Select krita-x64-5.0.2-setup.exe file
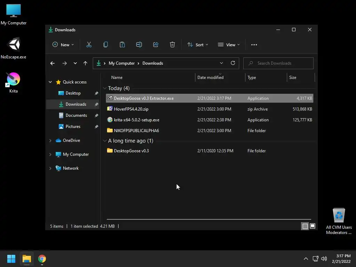The height and width of the screenshot is (267, 356). [210, 120]
